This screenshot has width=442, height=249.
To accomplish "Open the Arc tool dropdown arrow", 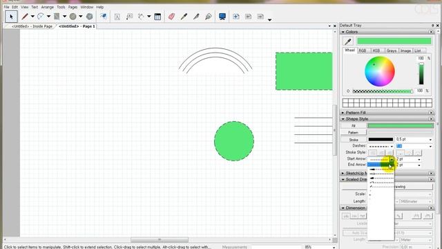I will tap(48, 17).
